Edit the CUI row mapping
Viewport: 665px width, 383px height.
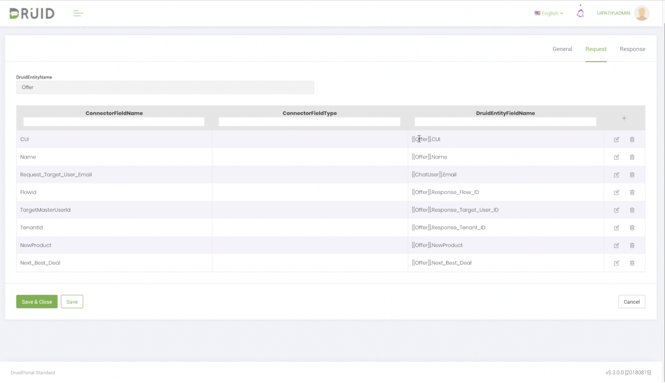click(x=616, y=139)
